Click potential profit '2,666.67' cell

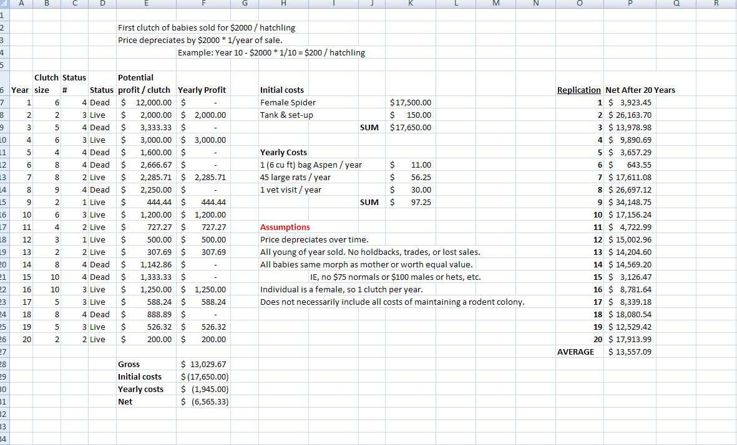tap(146, 165)
